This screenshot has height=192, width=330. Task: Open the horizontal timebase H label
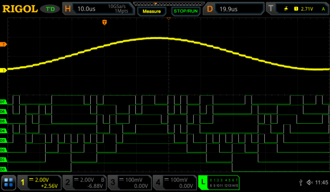(68, 9)
